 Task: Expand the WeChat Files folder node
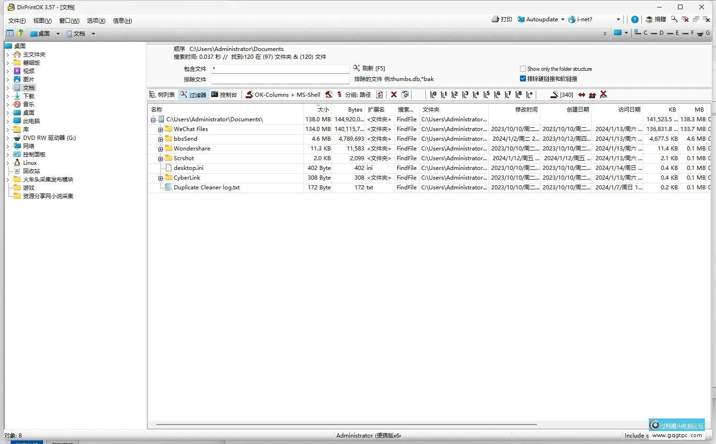[160, 130]
